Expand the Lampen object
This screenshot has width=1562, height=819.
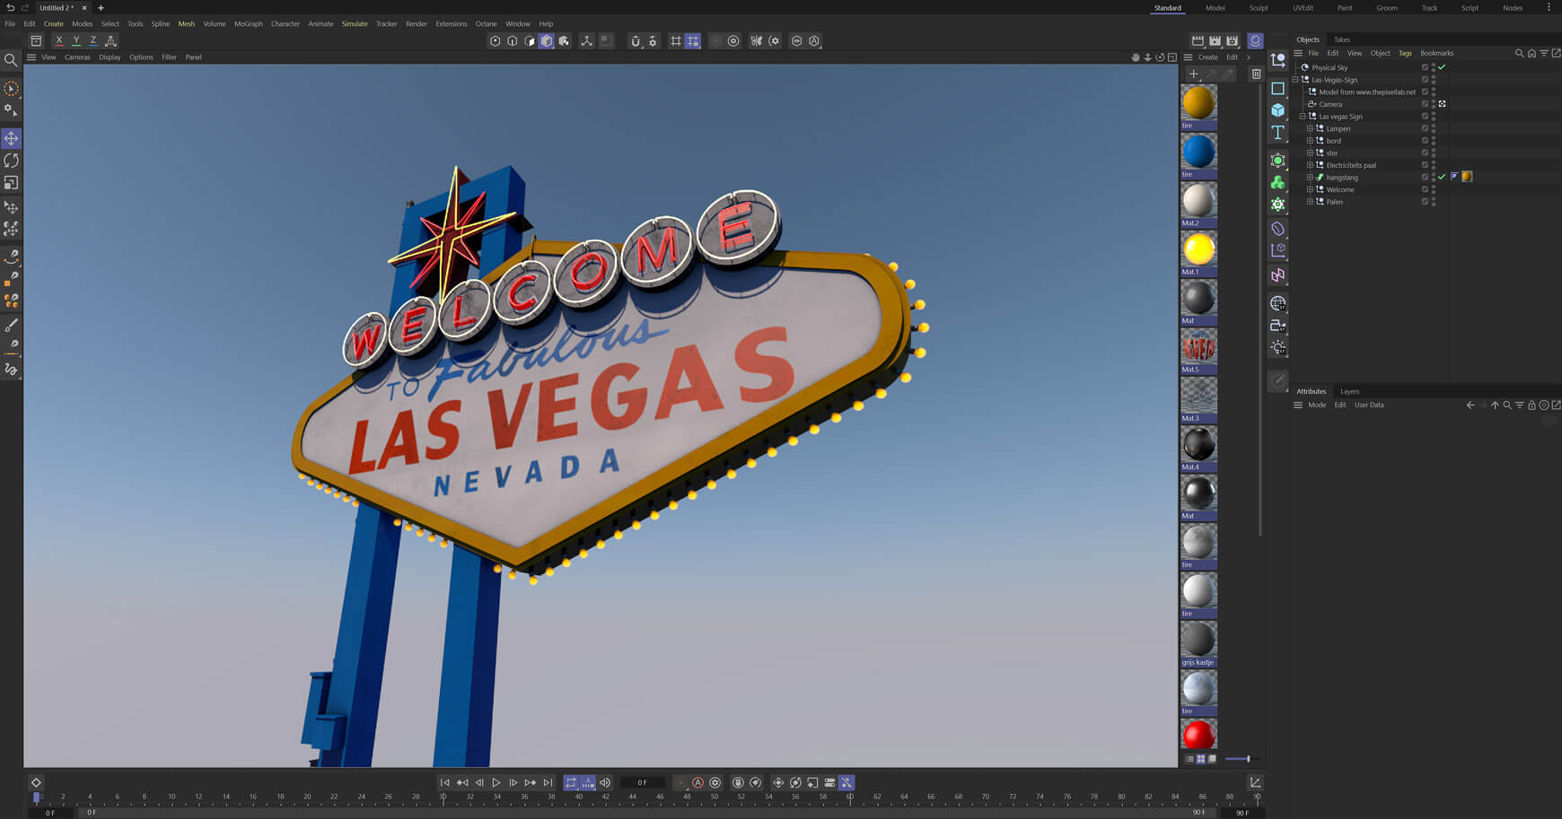(x=1310, y=128)
